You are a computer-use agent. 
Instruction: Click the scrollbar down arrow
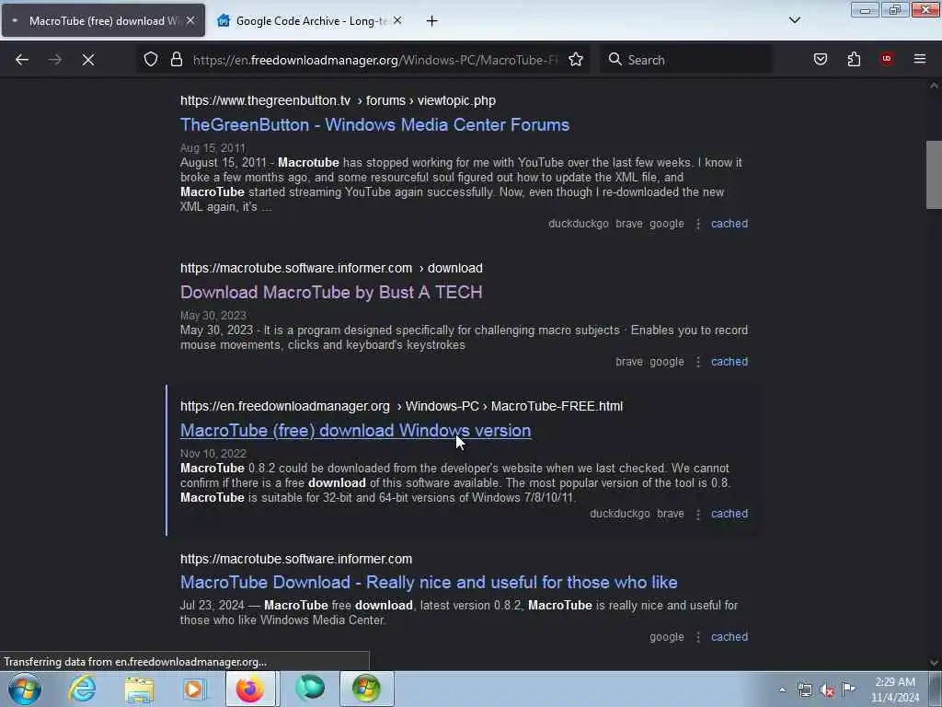[x=934, y=663]
